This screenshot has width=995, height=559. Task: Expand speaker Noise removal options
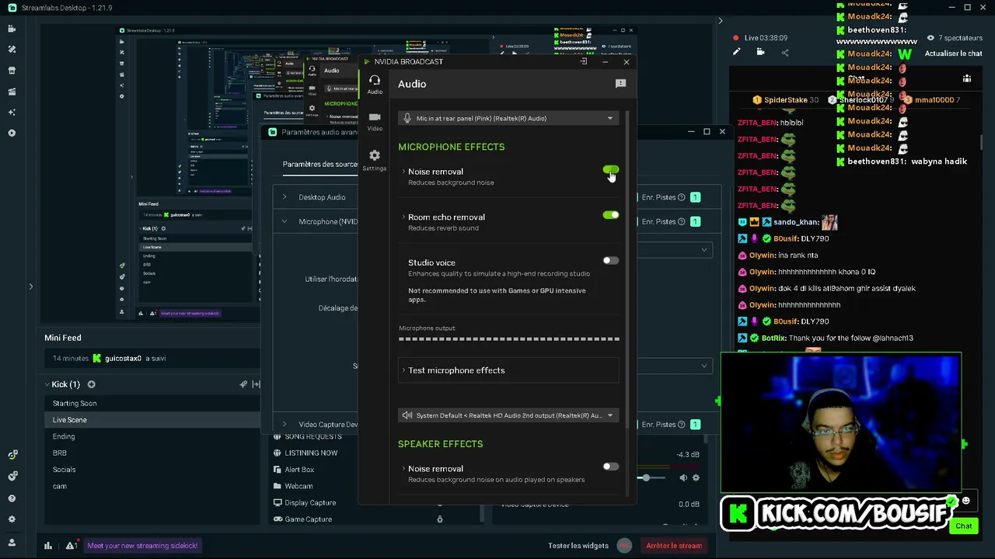click(403, 469)
